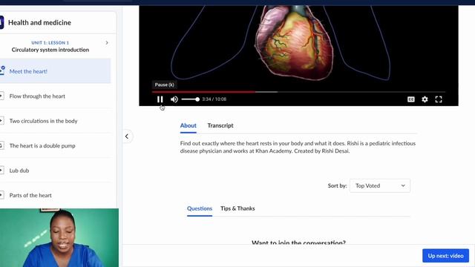Image resolution: width=475 pixels, height=267 pixels.
Task: Open Flow through the heart video
Action: pyautogui.click(x=37, y=96)
